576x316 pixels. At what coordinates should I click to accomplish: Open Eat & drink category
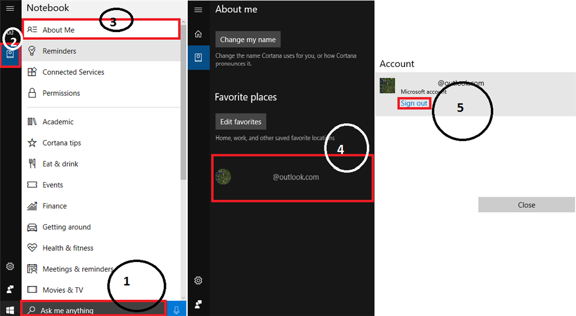click(x=101, y=164)
